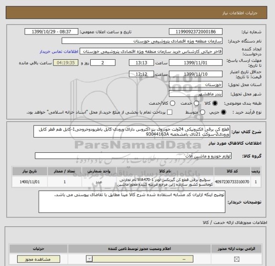The image size is (275, 266).
Task: Click the جزئیات اطلاعات نیاز header bar
Action: 137,12
